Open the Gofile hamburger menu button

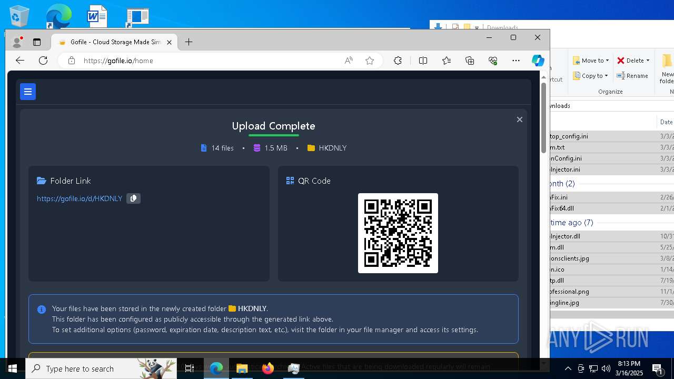coord(28,92)
